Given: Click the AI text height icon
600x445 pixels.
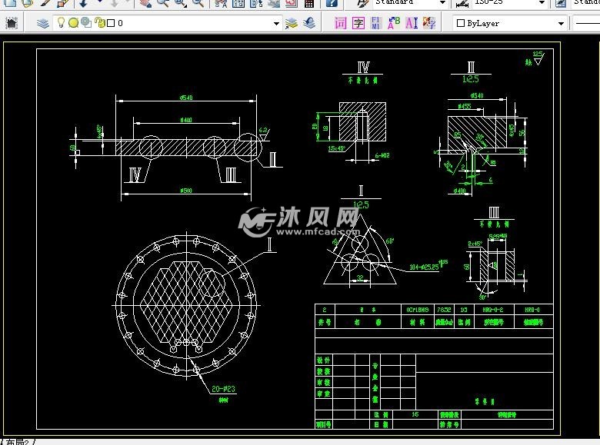Looking at the screenshot, I should pos(412,23).
